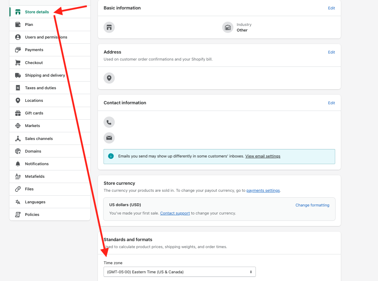This screenshot has width=378, height=281.
Task: Open Languages settings
Action: click(x=49, y=202)
